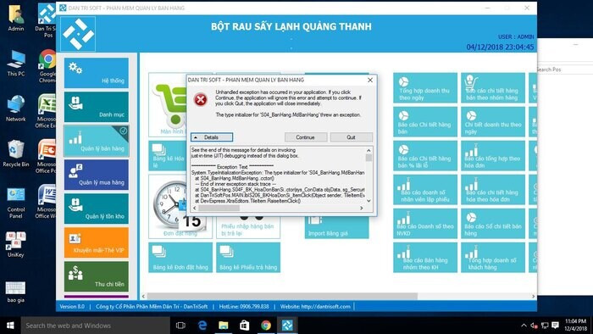Click Search the web and Windows box

tap(95, 326)
